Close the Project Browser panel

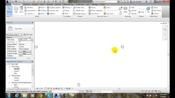32,62
